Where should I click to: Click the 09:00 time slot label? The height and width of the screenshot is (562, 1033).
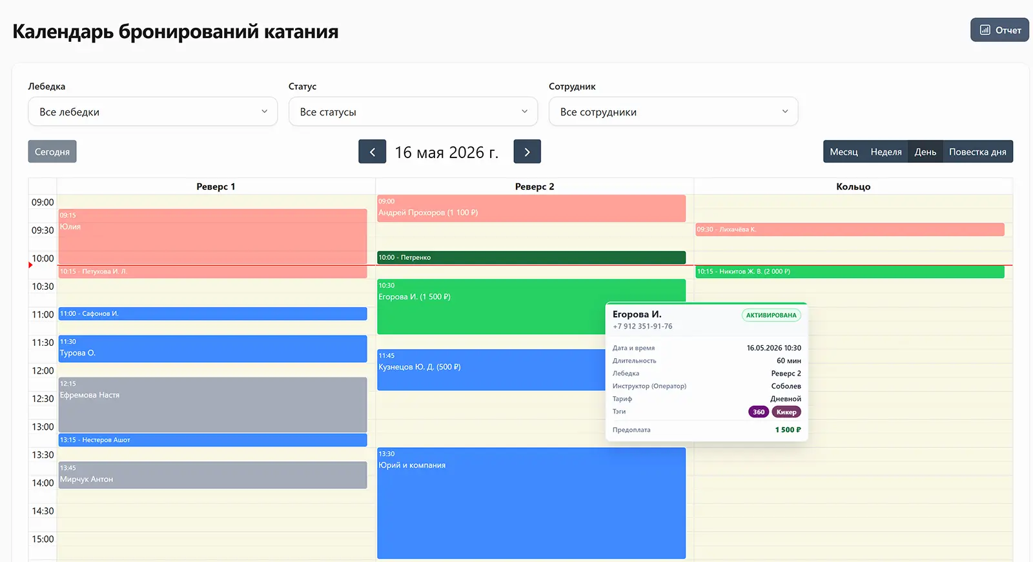pos(43,202)
